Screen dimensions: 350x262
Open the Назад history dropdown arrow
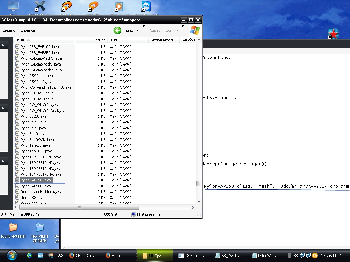(x=138, y=30)
